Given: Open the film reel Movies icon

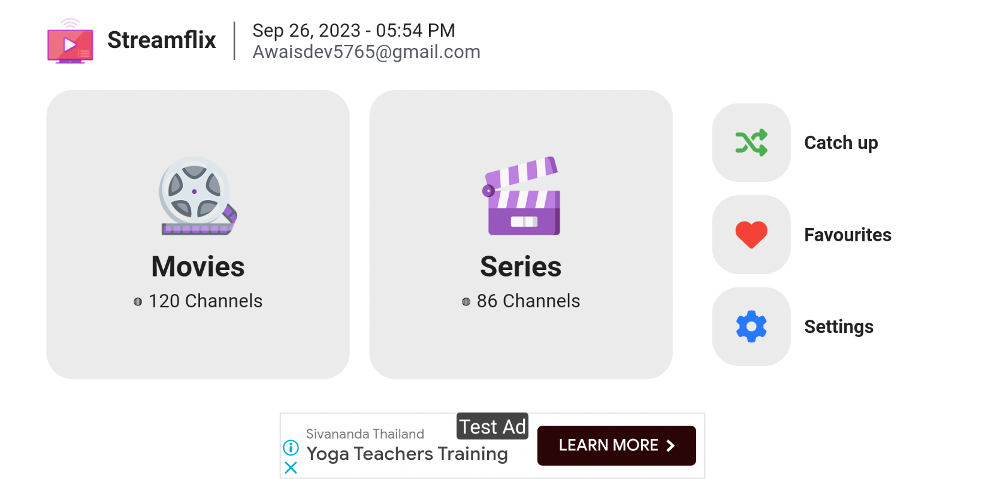Looking at the screenshot, I should [198, 196].
